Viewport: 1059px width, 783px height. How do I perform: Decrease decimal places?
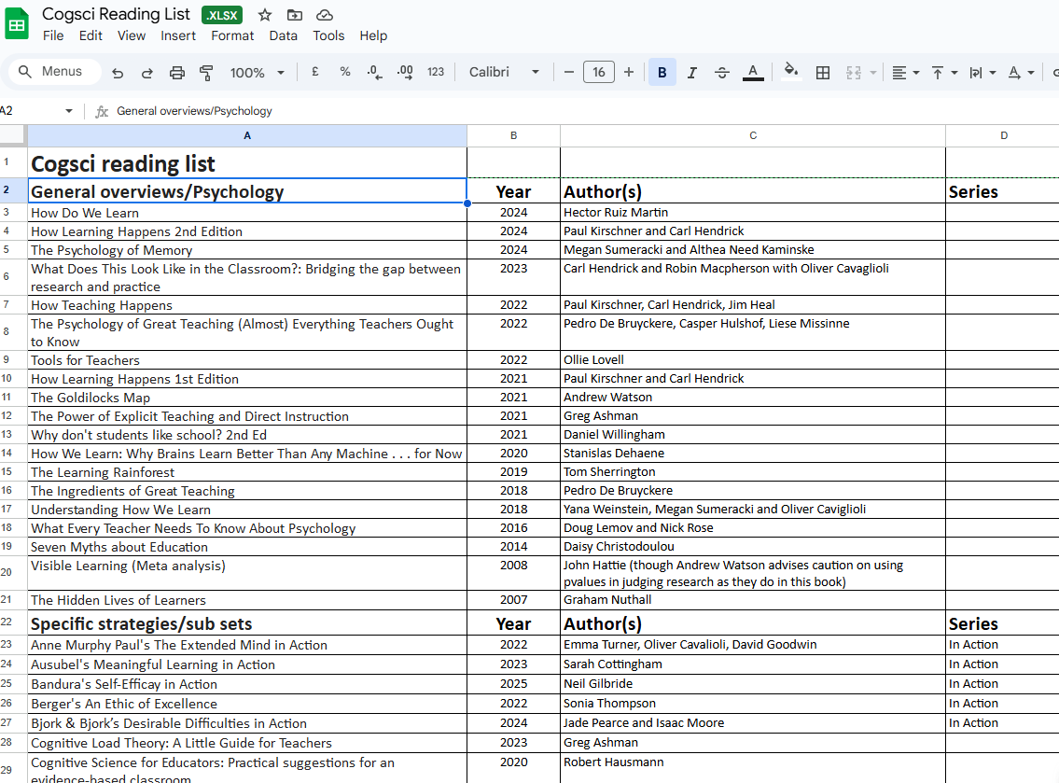click(x=375, y=72)
